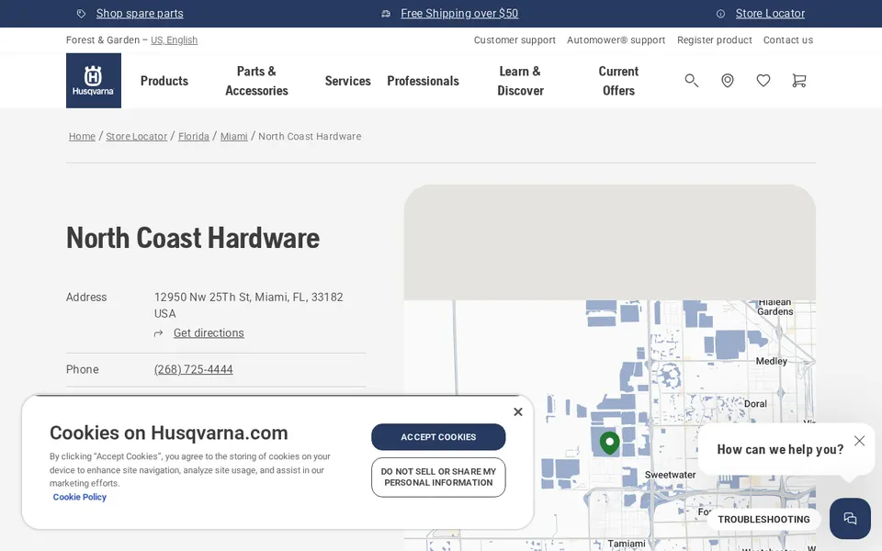Open Automower® support
Viewport: 882px width, 551px height.
[x=616, y=39]
